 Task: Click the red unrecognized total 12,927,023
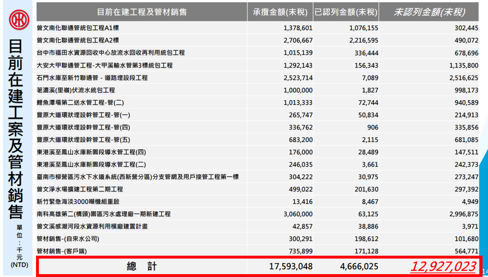pyautogui.click(x=443, y=267)
